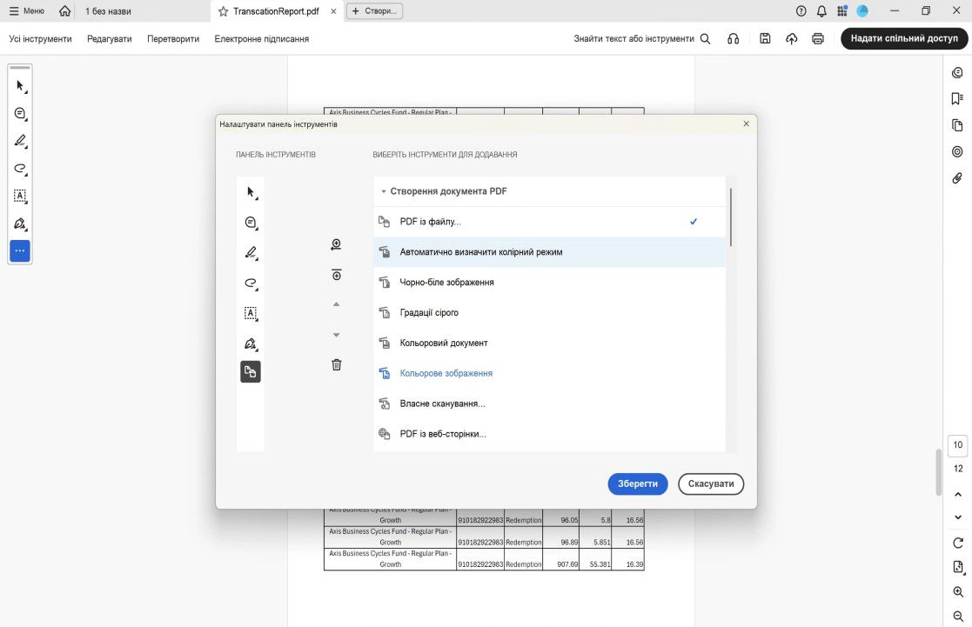Click the document vertical scrollbar thumb
The width and height of the screenshot is (972, 627).
pyautogui.click(x=938, y=472)
